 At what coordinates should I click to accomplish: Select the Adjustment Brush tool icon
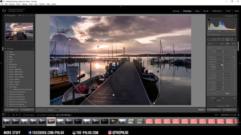click(233, 39)
